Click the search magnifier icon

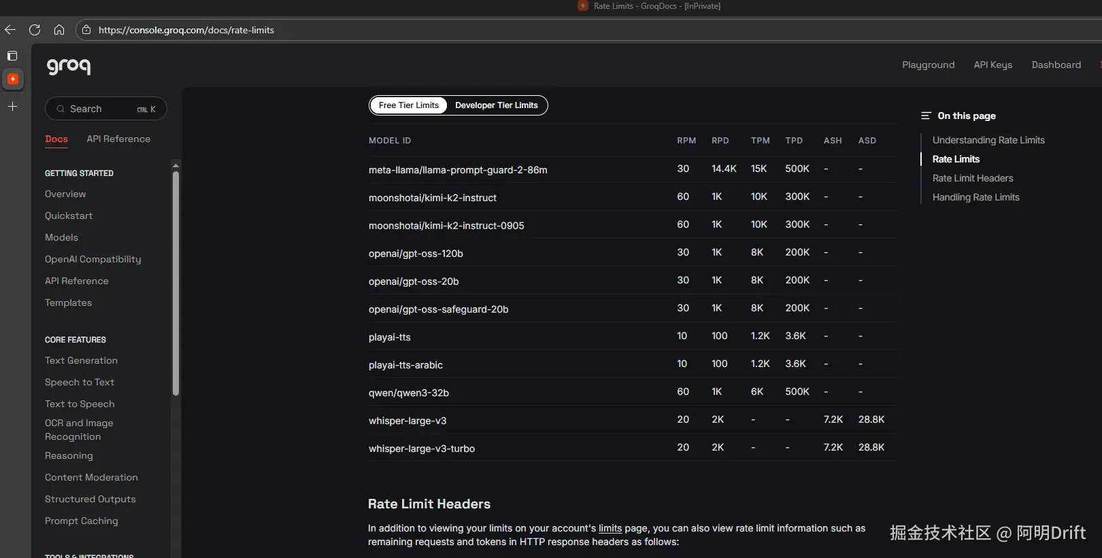tap(61, 109)
